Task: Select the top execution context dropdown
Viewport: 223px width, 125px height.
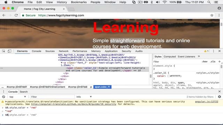Action: [17, 97]
